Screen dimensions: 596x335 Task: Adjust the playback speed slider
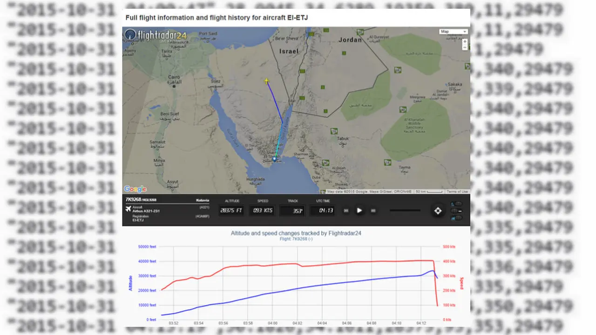[405, 211]
